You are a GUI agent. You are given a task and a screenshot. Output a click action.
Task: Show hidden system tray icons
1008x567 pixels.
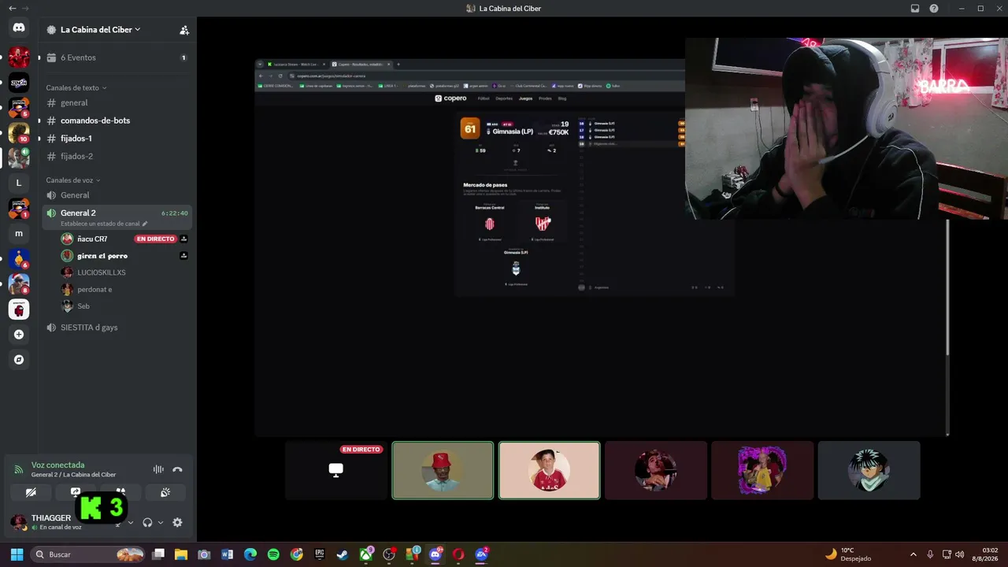click(913, 554)
